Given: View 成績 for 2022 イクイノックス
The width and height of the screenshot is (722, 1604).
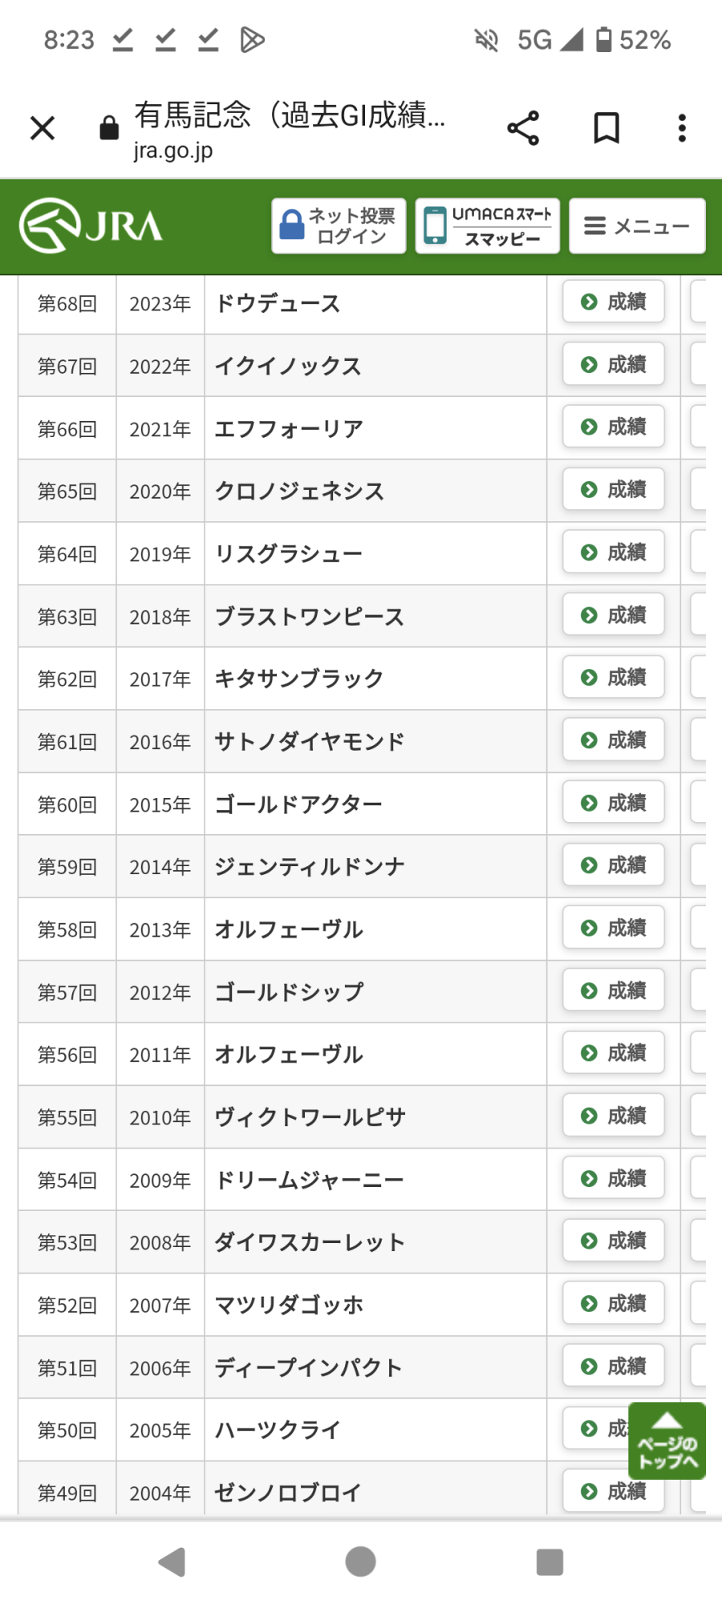Looking at the screenshot, I should tap(614, 364).
